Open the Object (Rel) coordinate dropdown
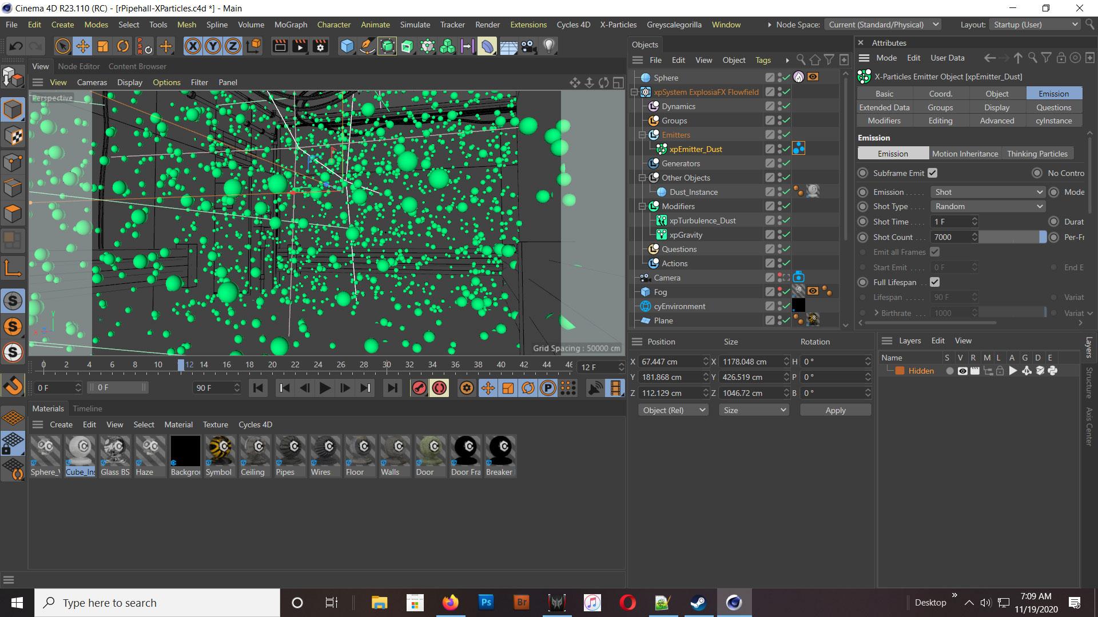The image size is (1098, 617). click(x=673, y=410)
